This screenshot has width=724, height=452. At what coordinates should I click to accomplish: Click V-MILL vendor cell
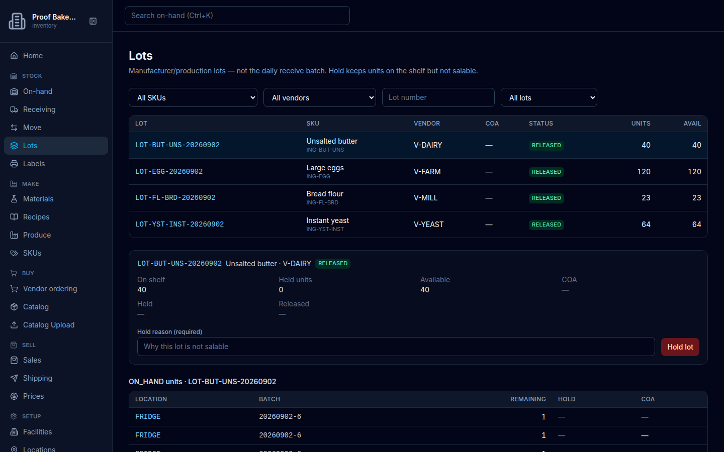click(426, 198)
